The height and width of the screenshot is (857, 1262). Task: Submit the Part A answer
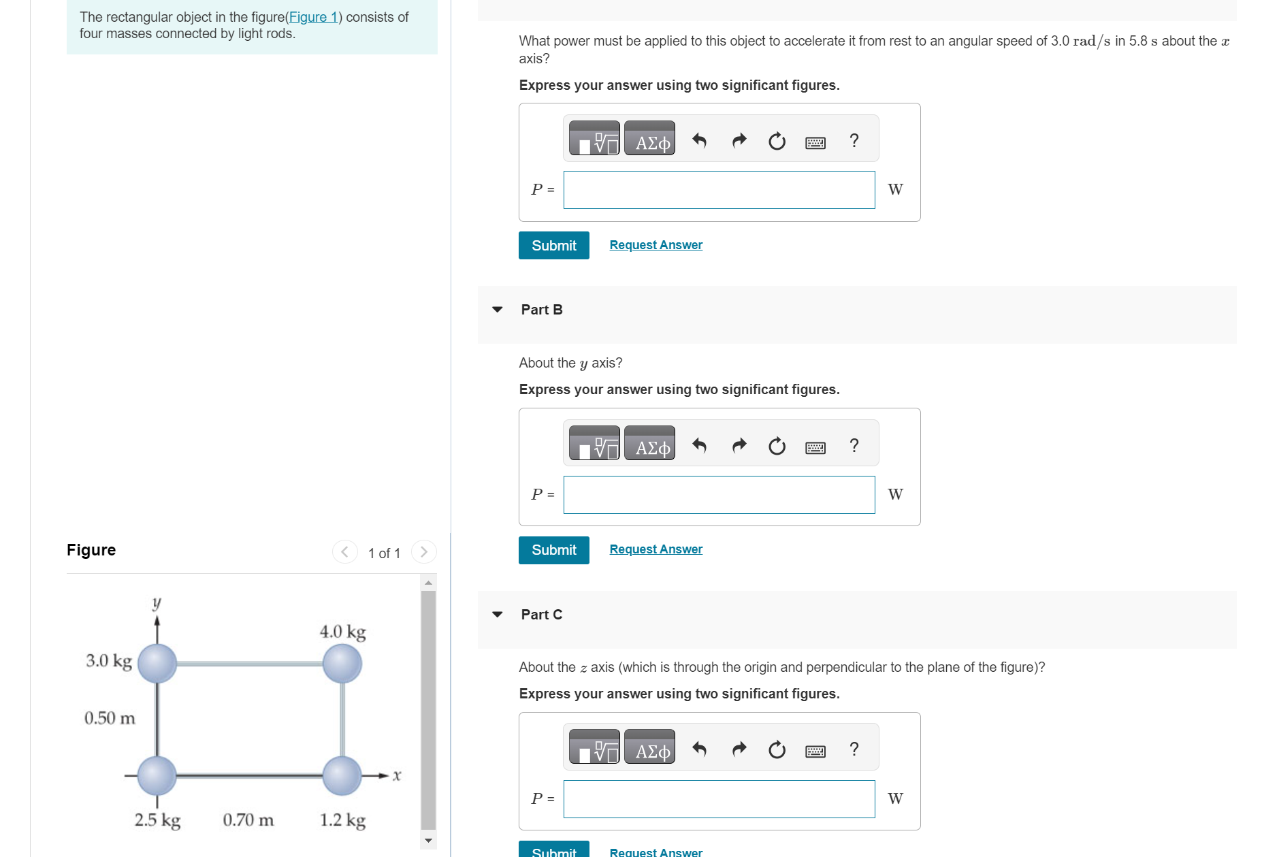tap(553, 245)
